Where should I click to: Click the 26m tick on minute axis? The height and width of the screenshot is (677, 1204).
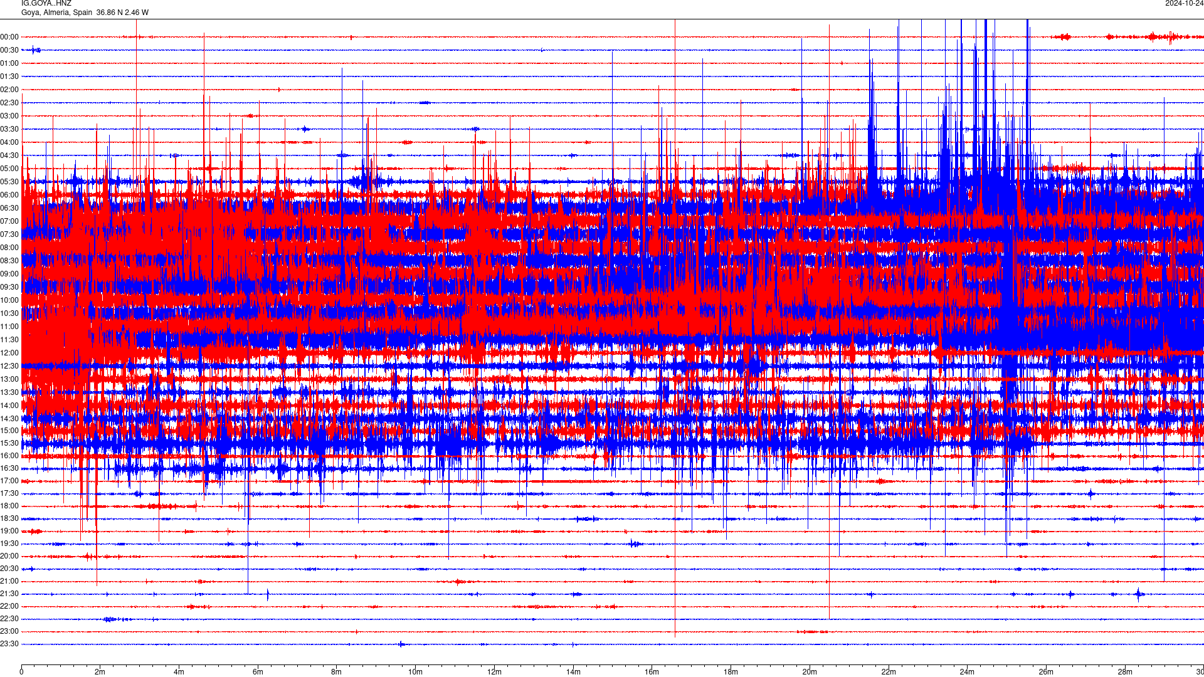1046,672
